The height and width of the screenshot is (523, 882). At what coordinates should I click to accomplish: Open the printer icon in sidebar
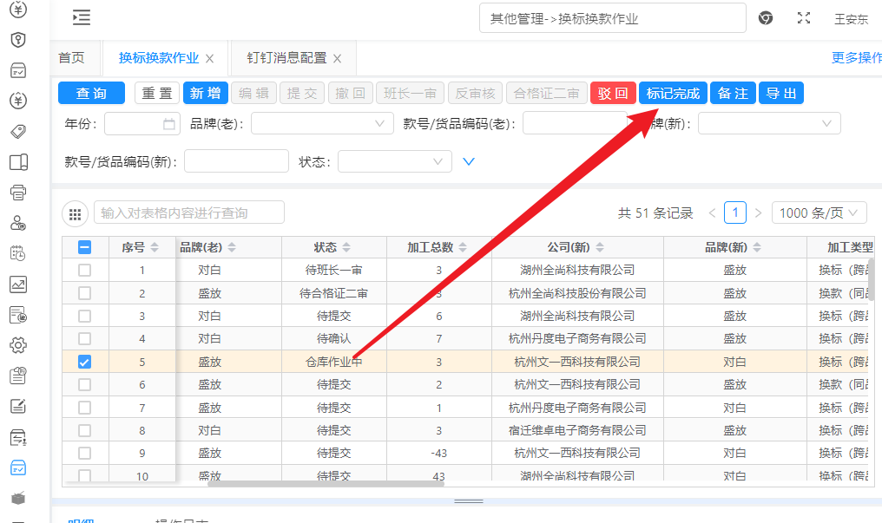coord(18,192)
